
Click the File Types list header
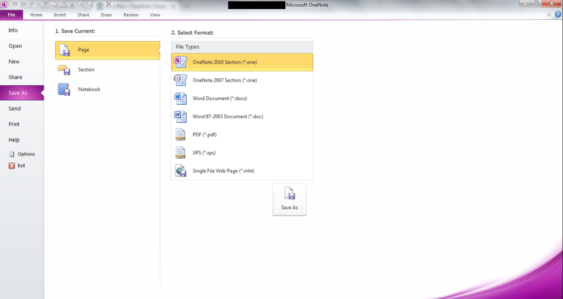(242, 47)
